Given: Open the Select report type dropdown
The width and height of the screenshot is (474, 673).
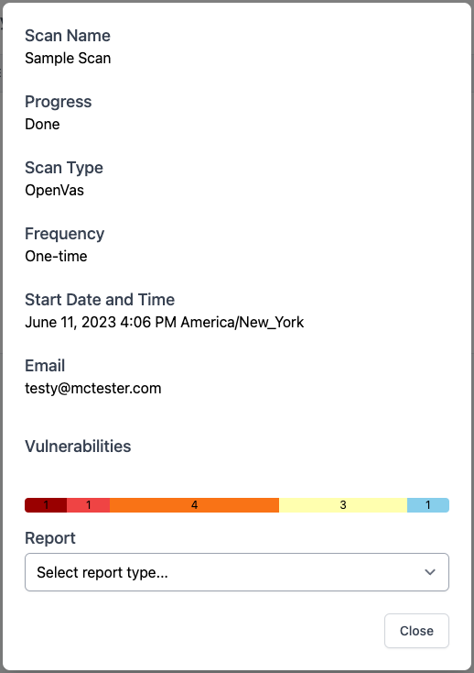Looking at the screenshot, I should [237, 572].
